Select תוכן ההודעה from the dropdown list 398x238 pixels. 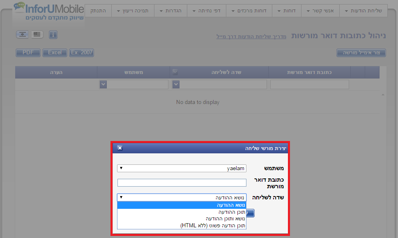tap(182, 212)
